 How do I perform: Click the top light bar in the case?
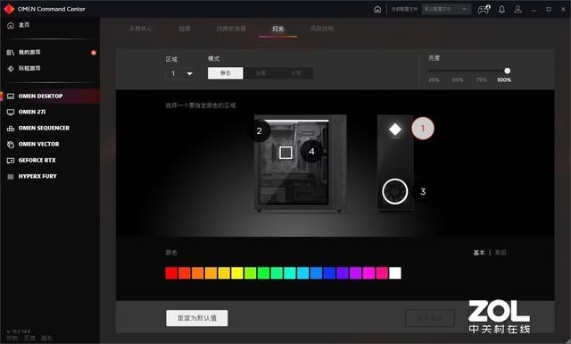[x=296, y=121]
